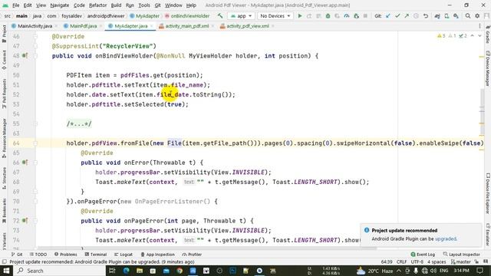Click override gutter icon on line 66
This screenshot has width=491, height=276.
(25, 163)
